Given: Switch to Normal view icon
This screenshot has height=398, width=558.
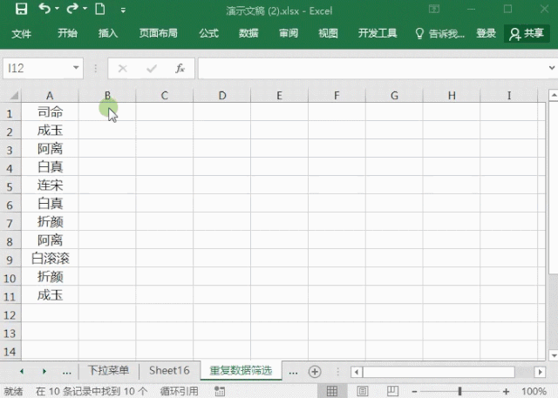Looking at the screenshot, I should [332, 391].
